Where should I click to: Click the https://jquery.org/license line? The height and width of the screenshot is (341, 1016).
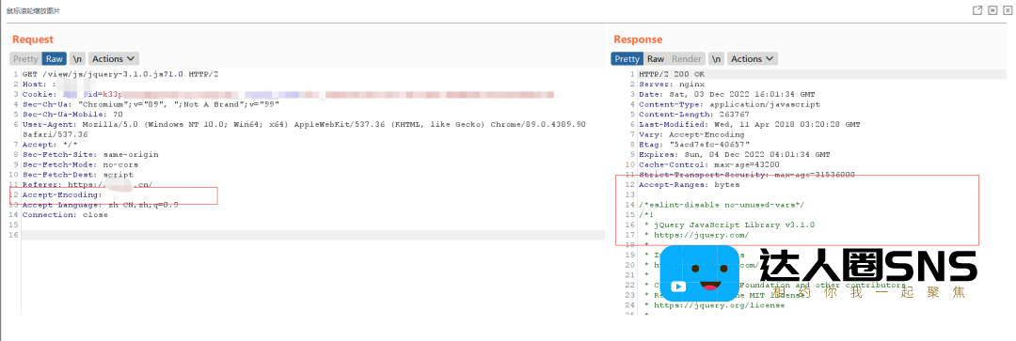pos(715,304)
